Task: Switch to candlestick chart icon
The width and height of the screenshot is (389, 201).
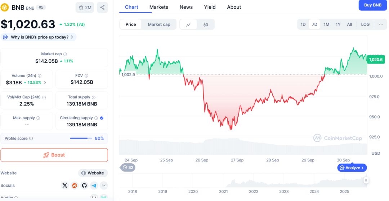Action: click(206, 24)
